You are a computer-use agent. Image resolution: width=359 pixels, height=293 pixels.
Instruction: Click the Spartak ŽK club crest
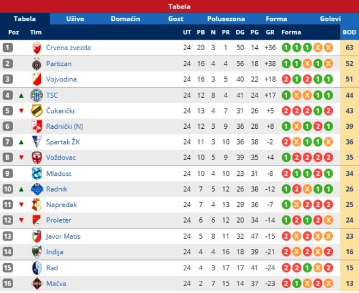[37, 142]
